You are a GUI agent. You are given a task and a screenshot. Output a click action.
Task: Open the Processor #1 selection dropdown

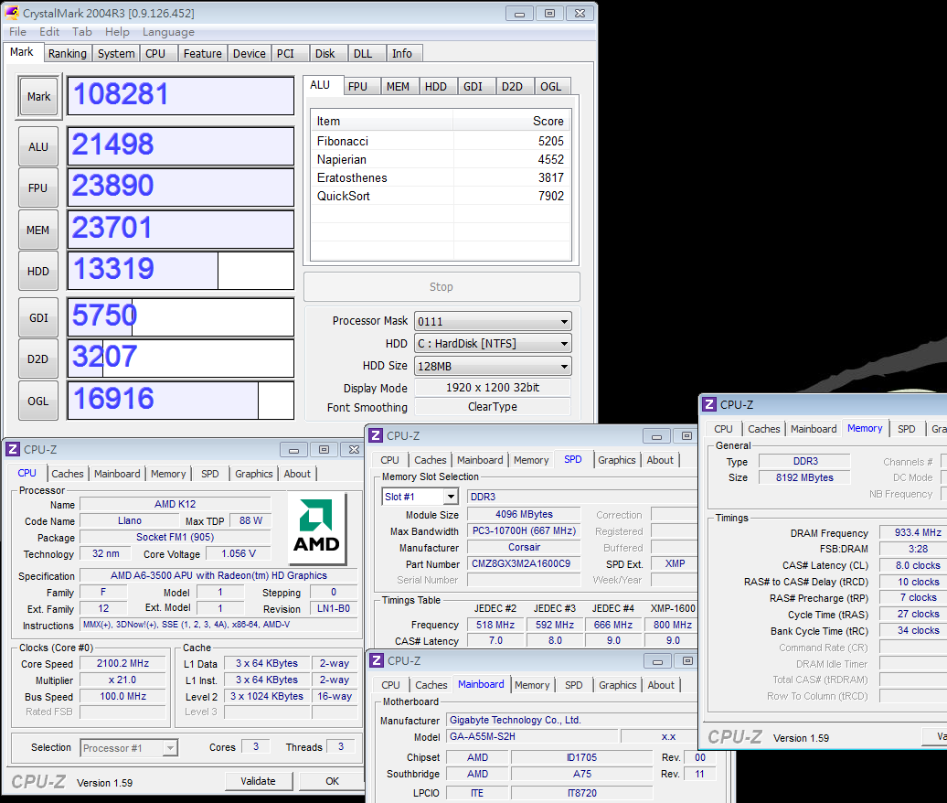[x=129, y=748]
